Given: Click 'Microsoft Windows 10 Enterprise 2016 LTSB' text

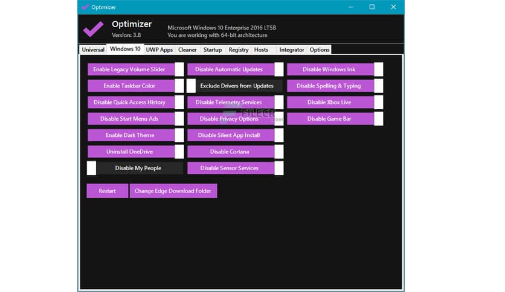Looking at the screenshot, I should click(x=222, y=28).
